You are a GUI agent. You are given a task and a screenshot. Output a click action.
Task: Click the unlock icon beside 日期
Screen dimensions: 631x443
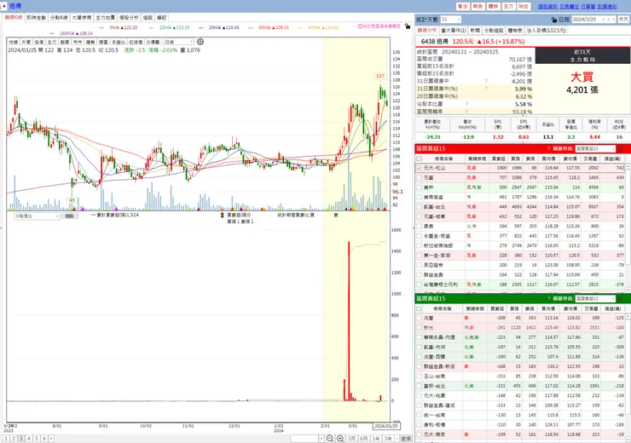coord(554,20)
